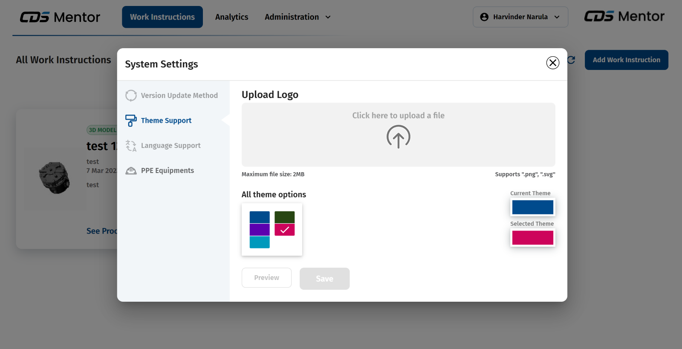682x349 pixels.
Task: Select the checked pink theme swatch
Action: (284, 230)
